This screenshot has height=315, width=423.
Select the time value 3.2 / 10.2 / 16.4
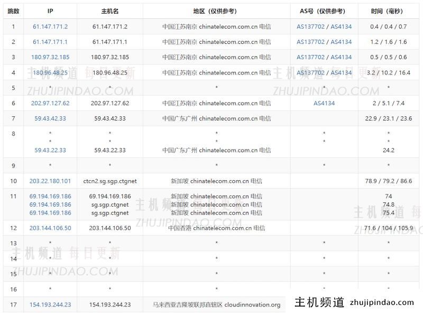click(389, 72)
